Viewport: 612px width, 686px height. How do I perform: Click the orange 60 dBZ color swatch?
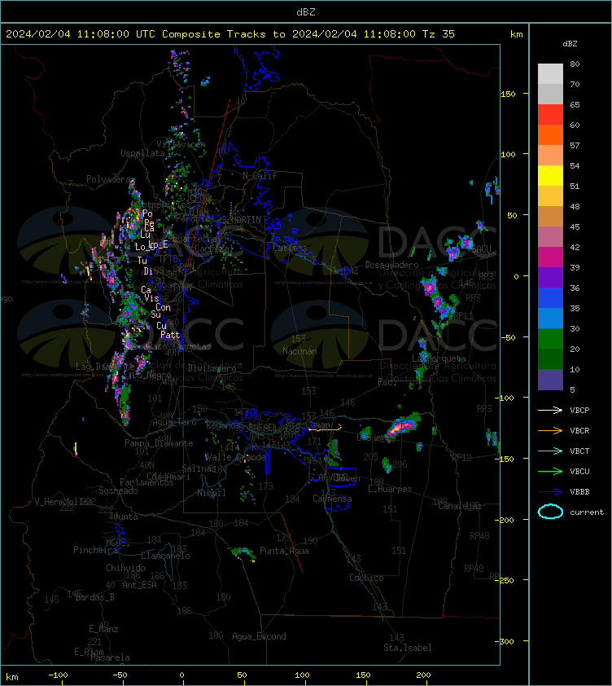pyautogui.click(x=550, y=134)
